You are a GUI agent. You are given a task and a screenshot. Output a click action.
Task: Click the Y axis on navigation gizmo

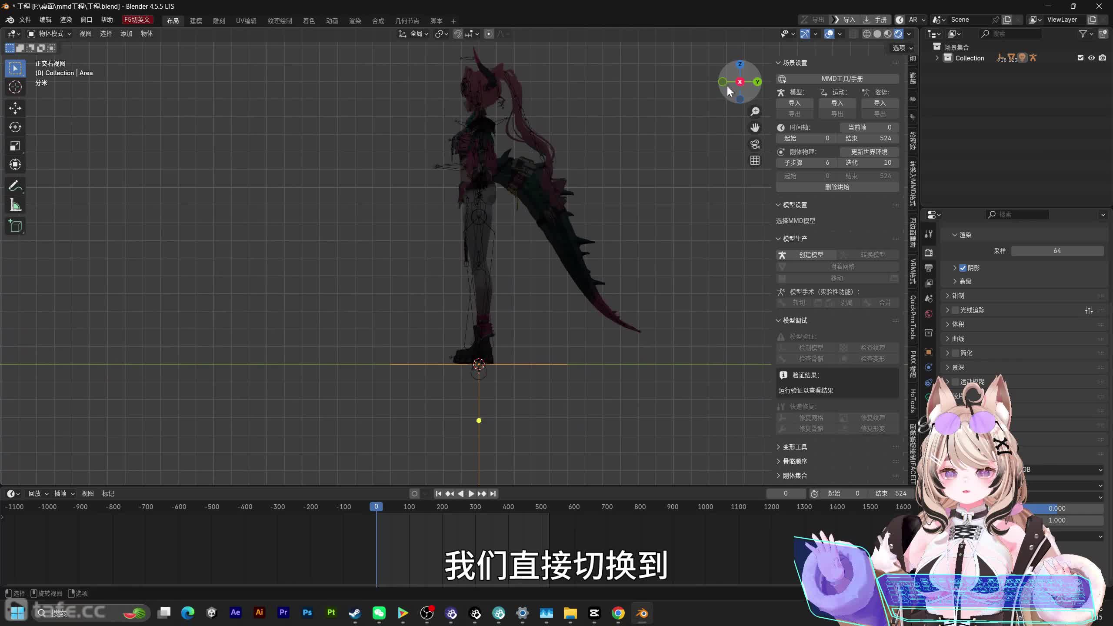(x=757, y=82)
